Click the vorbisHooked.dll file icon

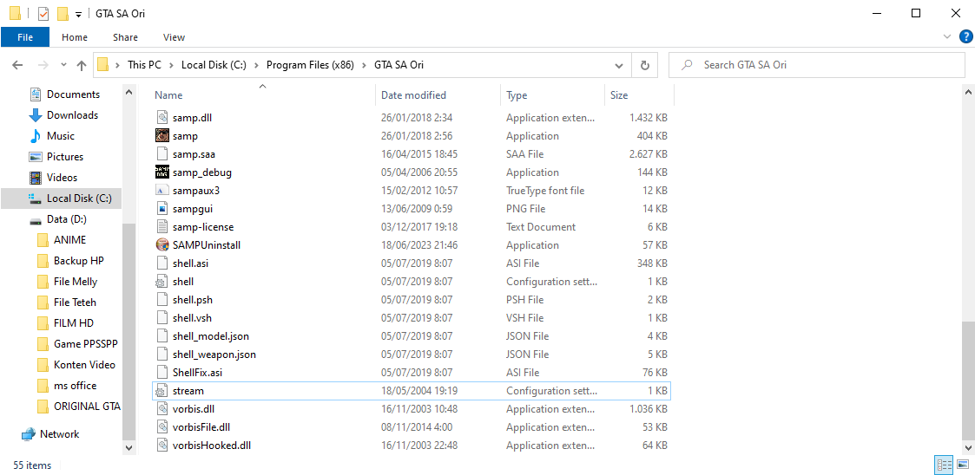(161, 446)
